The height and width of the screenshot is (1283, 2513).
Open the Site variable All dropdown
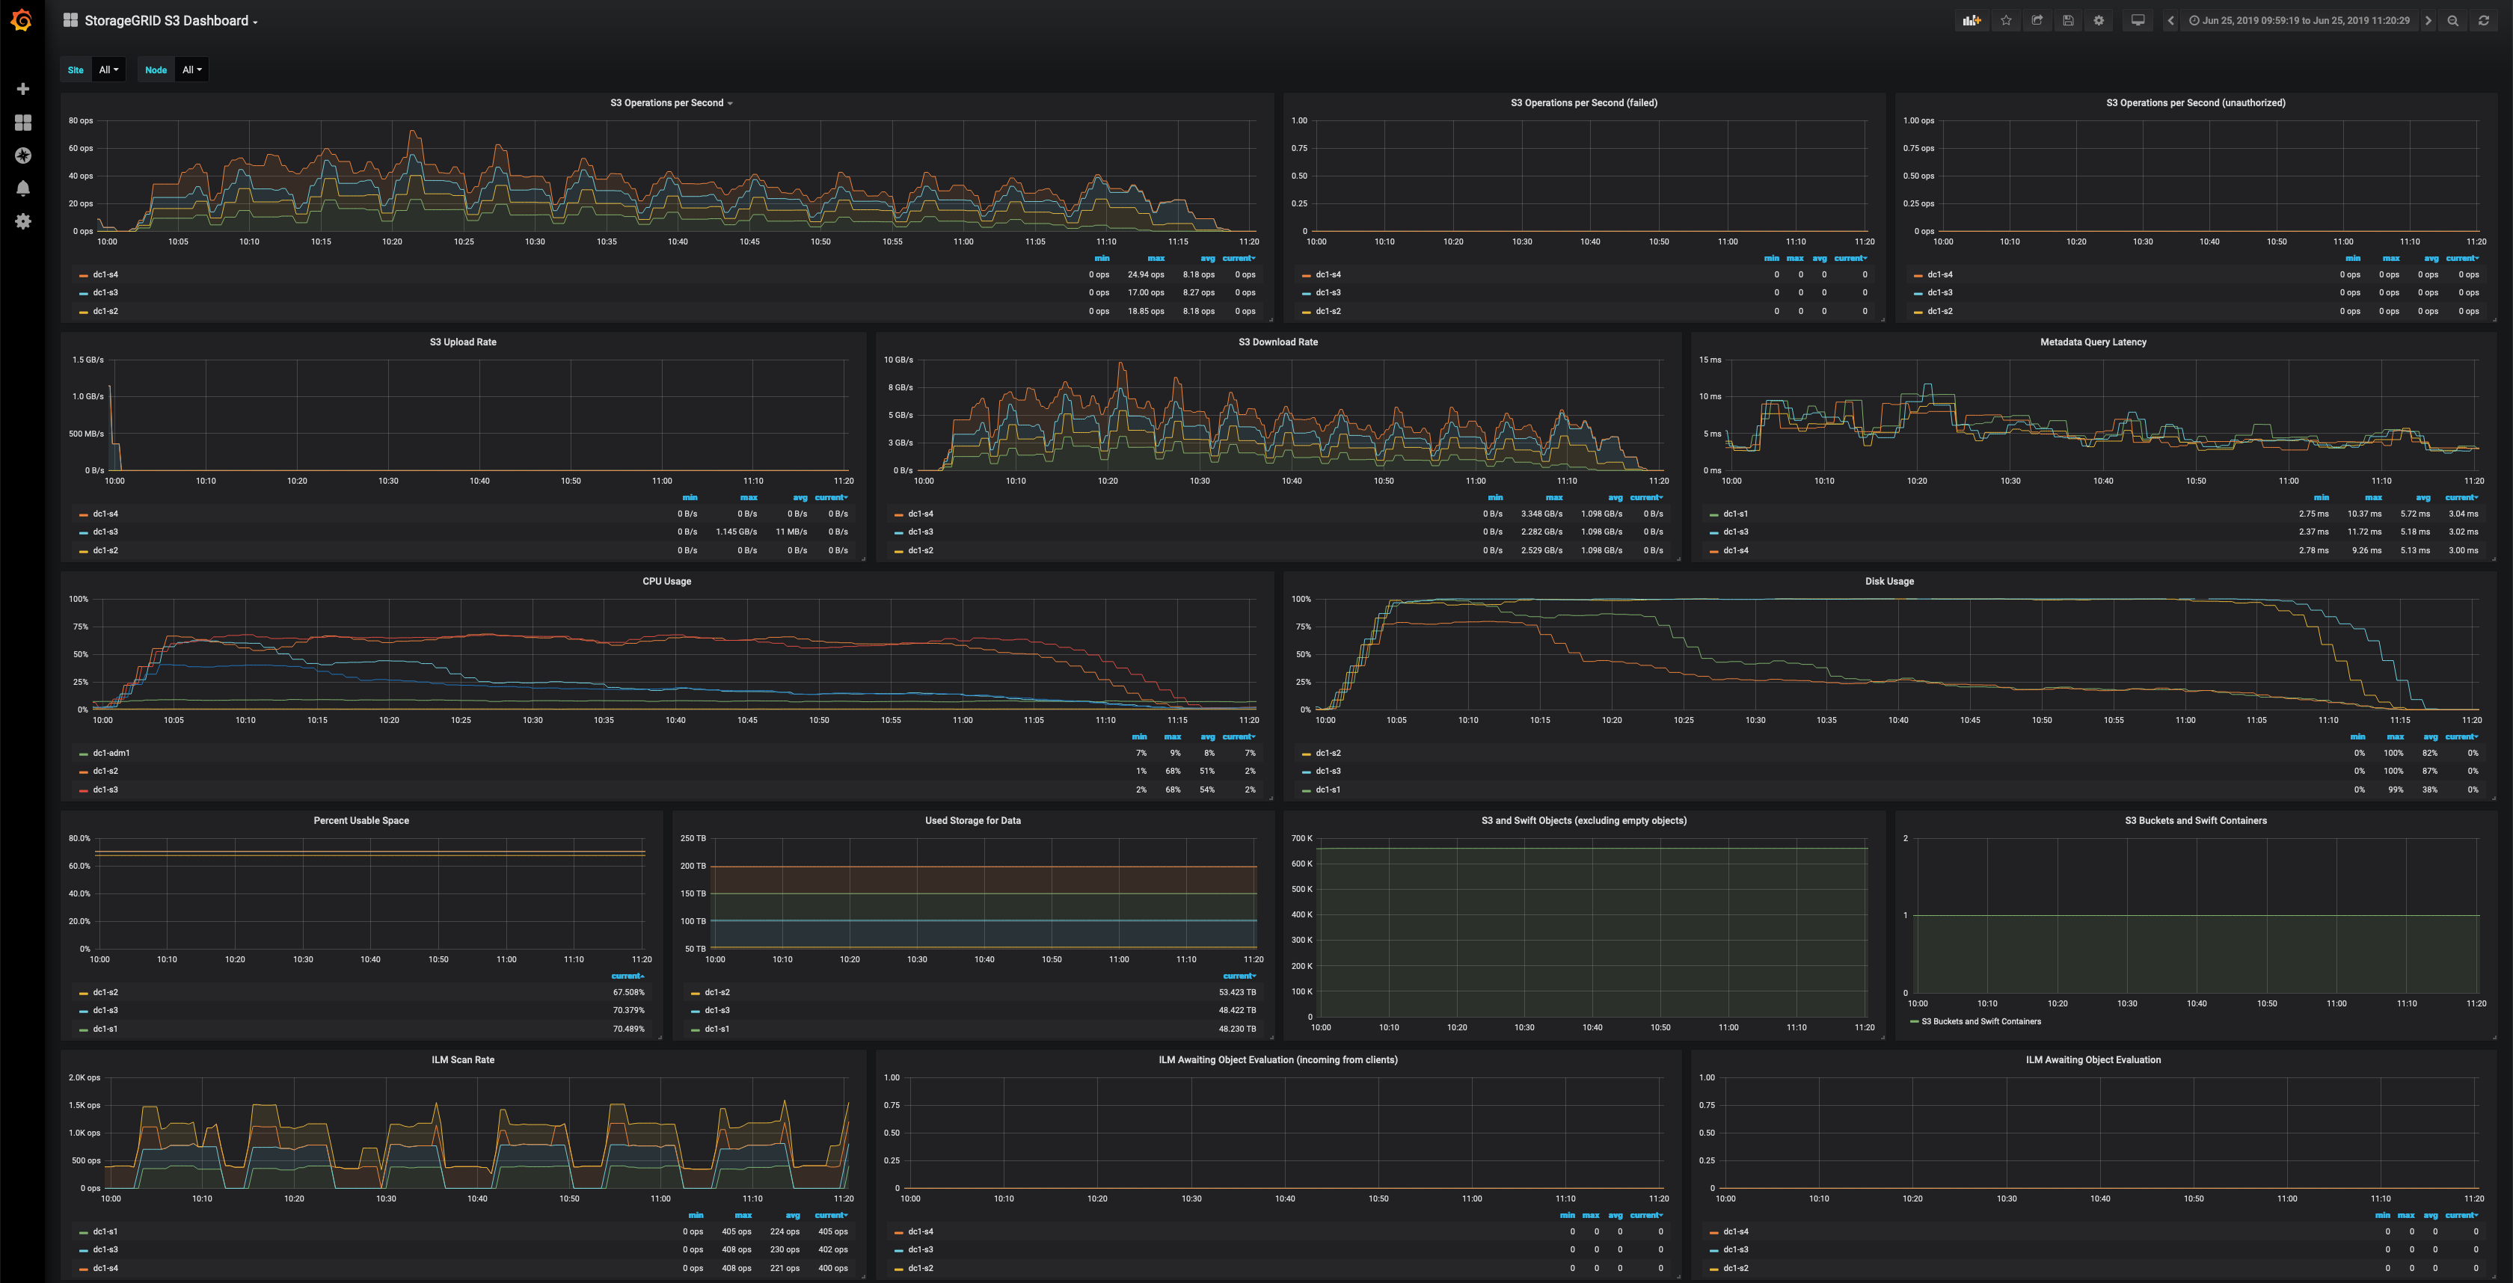[108, 70]
